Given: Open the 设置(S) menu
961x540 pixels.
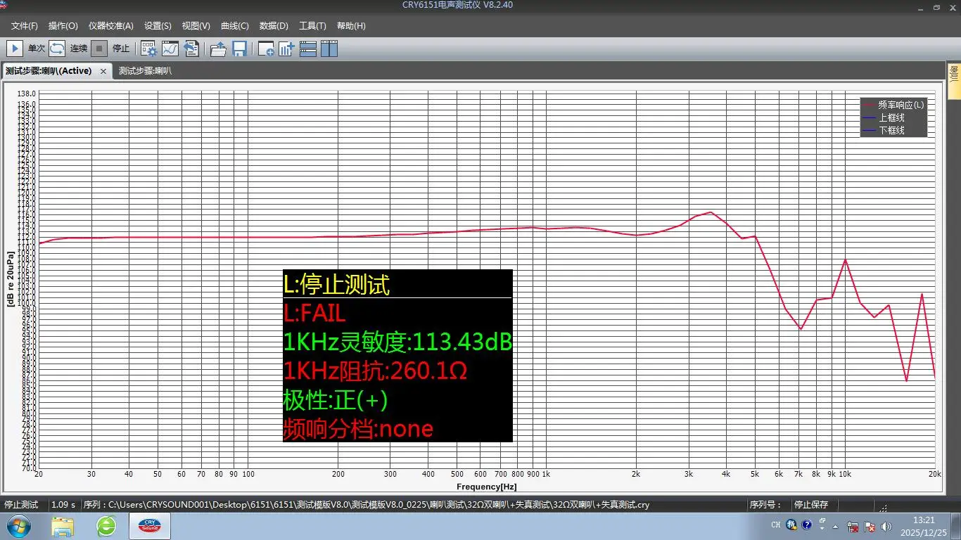Looking at the screenshot, I should click(x=158, y=26).
